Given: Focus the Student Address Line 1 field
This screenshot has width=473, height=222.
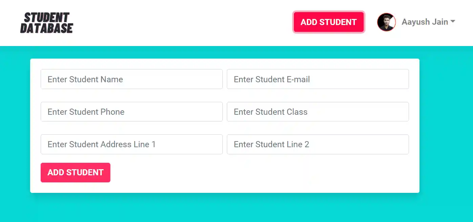Looking at the screenshot, I should [x=131, y=144].
